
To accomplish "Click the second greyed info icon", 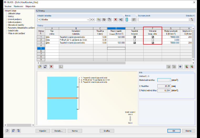I will pos(174,67).
